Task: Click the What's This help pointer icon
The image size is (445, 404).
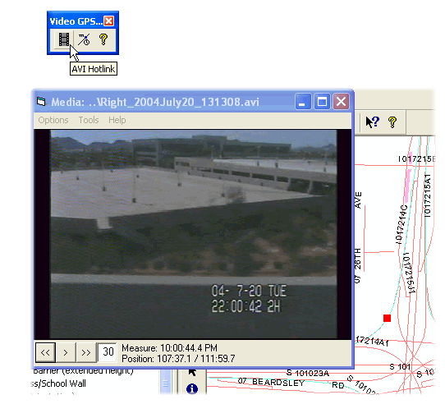Action: pyautogui.click(x=373, y=122)
